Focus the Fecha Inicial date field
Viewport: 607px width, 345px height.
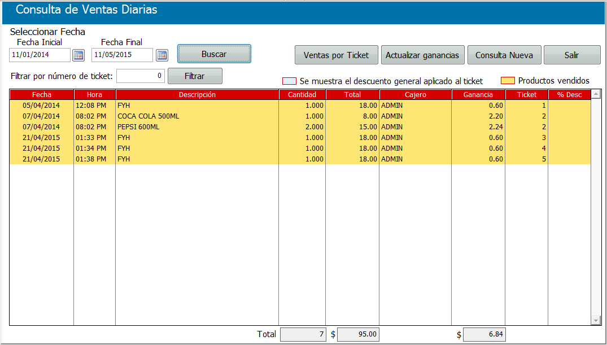(x=40, y=55)
